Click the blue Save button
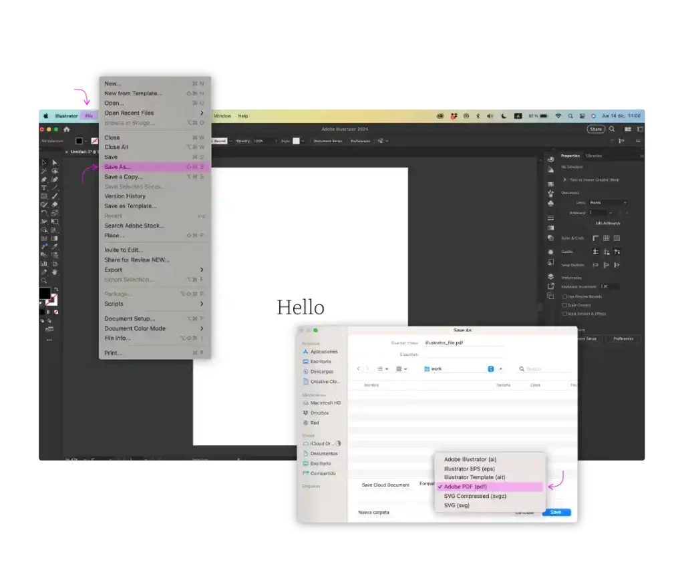The width and height of the screenshot is (684, 570). tap(556, 512)
